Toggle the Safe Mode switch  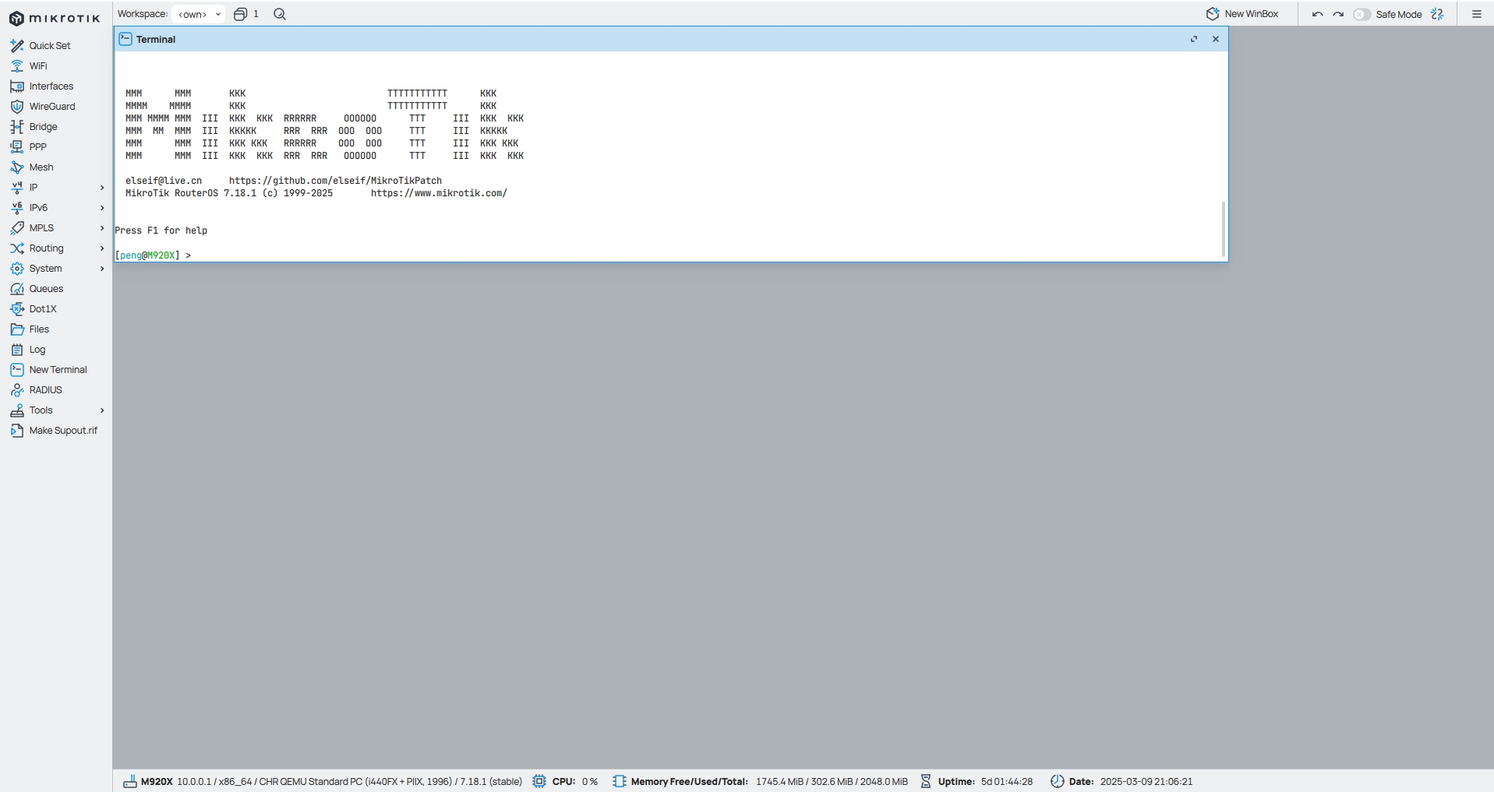1362,14
